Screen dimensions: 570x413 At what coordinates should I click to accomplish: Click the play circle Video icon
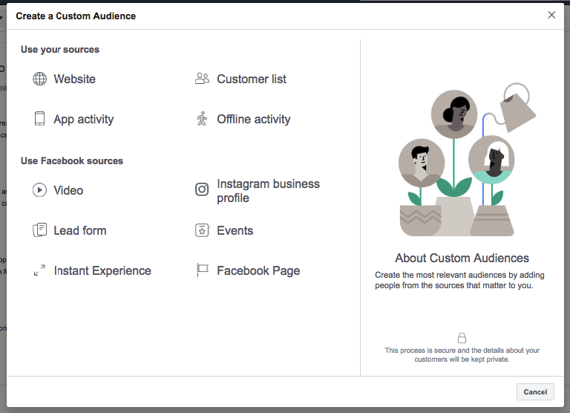pos(39,190)
